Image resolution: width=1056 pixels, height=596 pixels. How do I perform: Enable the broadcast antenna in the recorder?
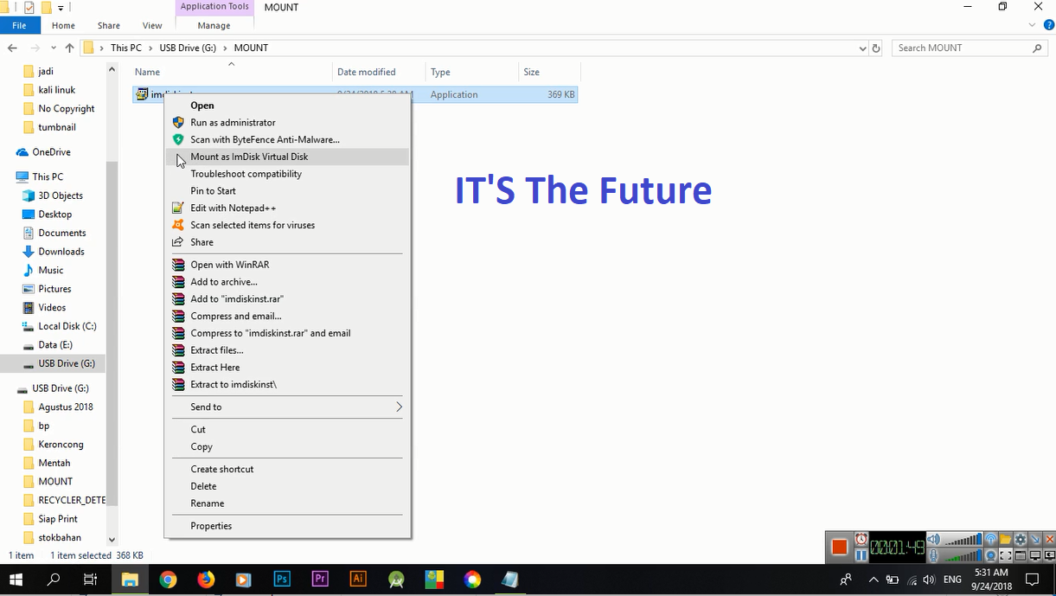coord(992,539)
